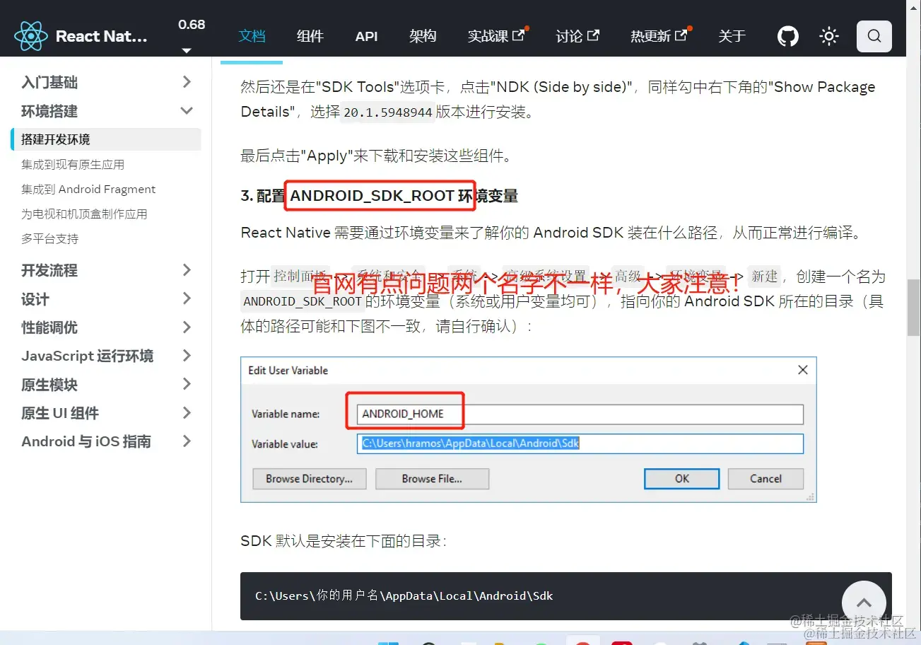Click the React Nat... site title
The width and height of the screenshot is (921, 645).
(x=101, y=36)
